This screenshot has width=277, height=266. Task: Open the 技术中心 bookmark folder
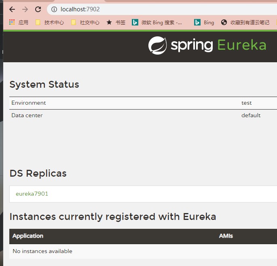click(50, 23)
